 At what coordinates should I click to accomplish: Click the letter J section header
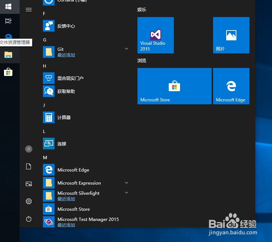44,105
